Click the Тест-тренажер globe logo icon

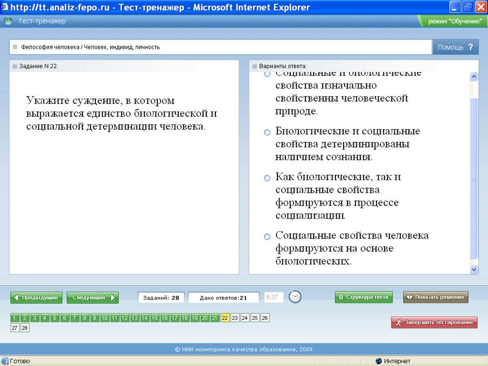(x=9, y=21)
